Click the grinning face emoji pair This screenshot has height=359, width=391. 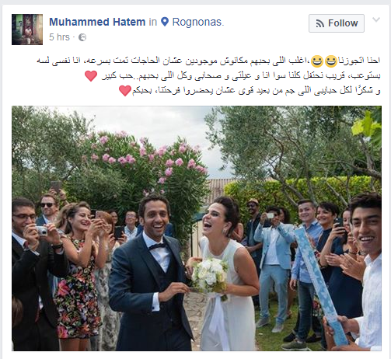[x=323, y=61]
